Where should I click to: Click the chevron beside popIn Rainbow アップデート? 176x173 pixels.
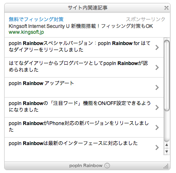157,88
